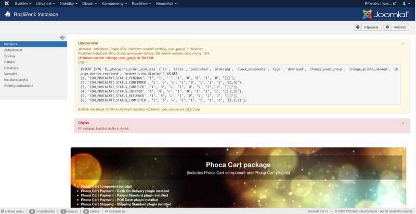Open Náhled webu link
416x214 pixels.
(12, 211)
